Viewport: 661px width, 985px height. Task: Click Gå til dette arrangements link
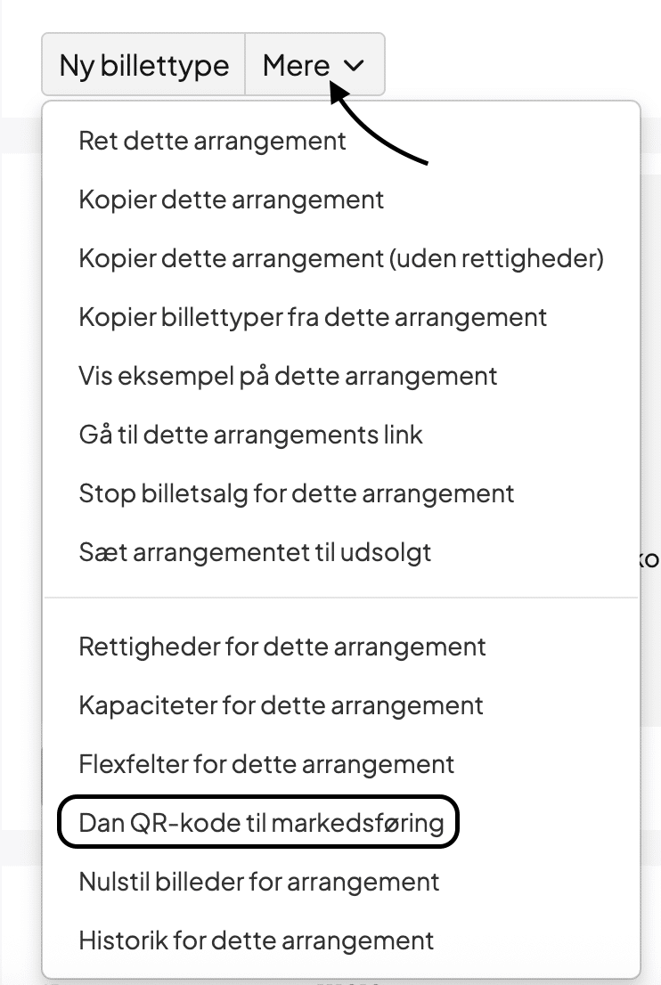point(250,435)
